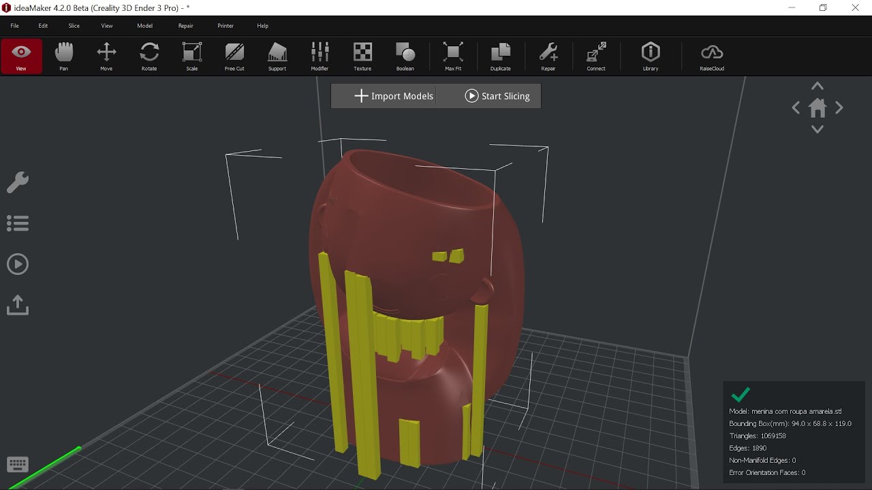Open RaiseCloud
This screenshot has height=490, width=872.
pos(712,56)
